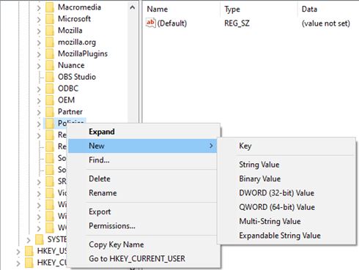Screen dimensions: 359x270
Task: Expand the mozilla.org key
Action: click(39, 42)
